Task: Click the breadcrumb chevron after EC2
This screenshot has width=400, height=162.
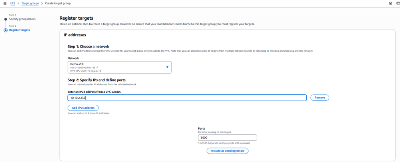Action: 18,3
